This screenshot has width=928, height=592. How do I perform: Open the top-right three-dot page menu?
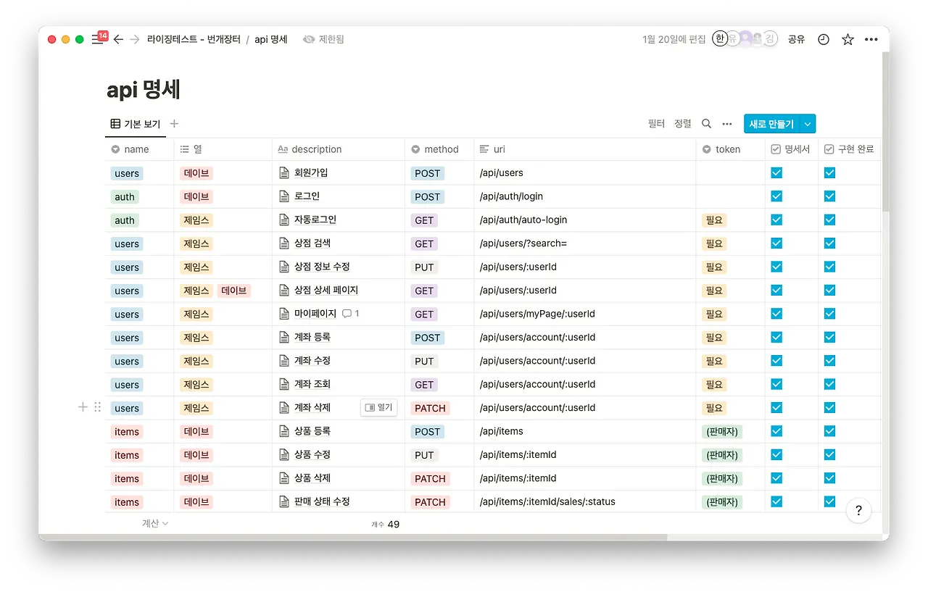(x=871, y=40)
